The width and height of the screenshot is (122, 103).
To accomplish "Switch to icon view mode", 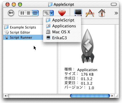I will point(22,13).
